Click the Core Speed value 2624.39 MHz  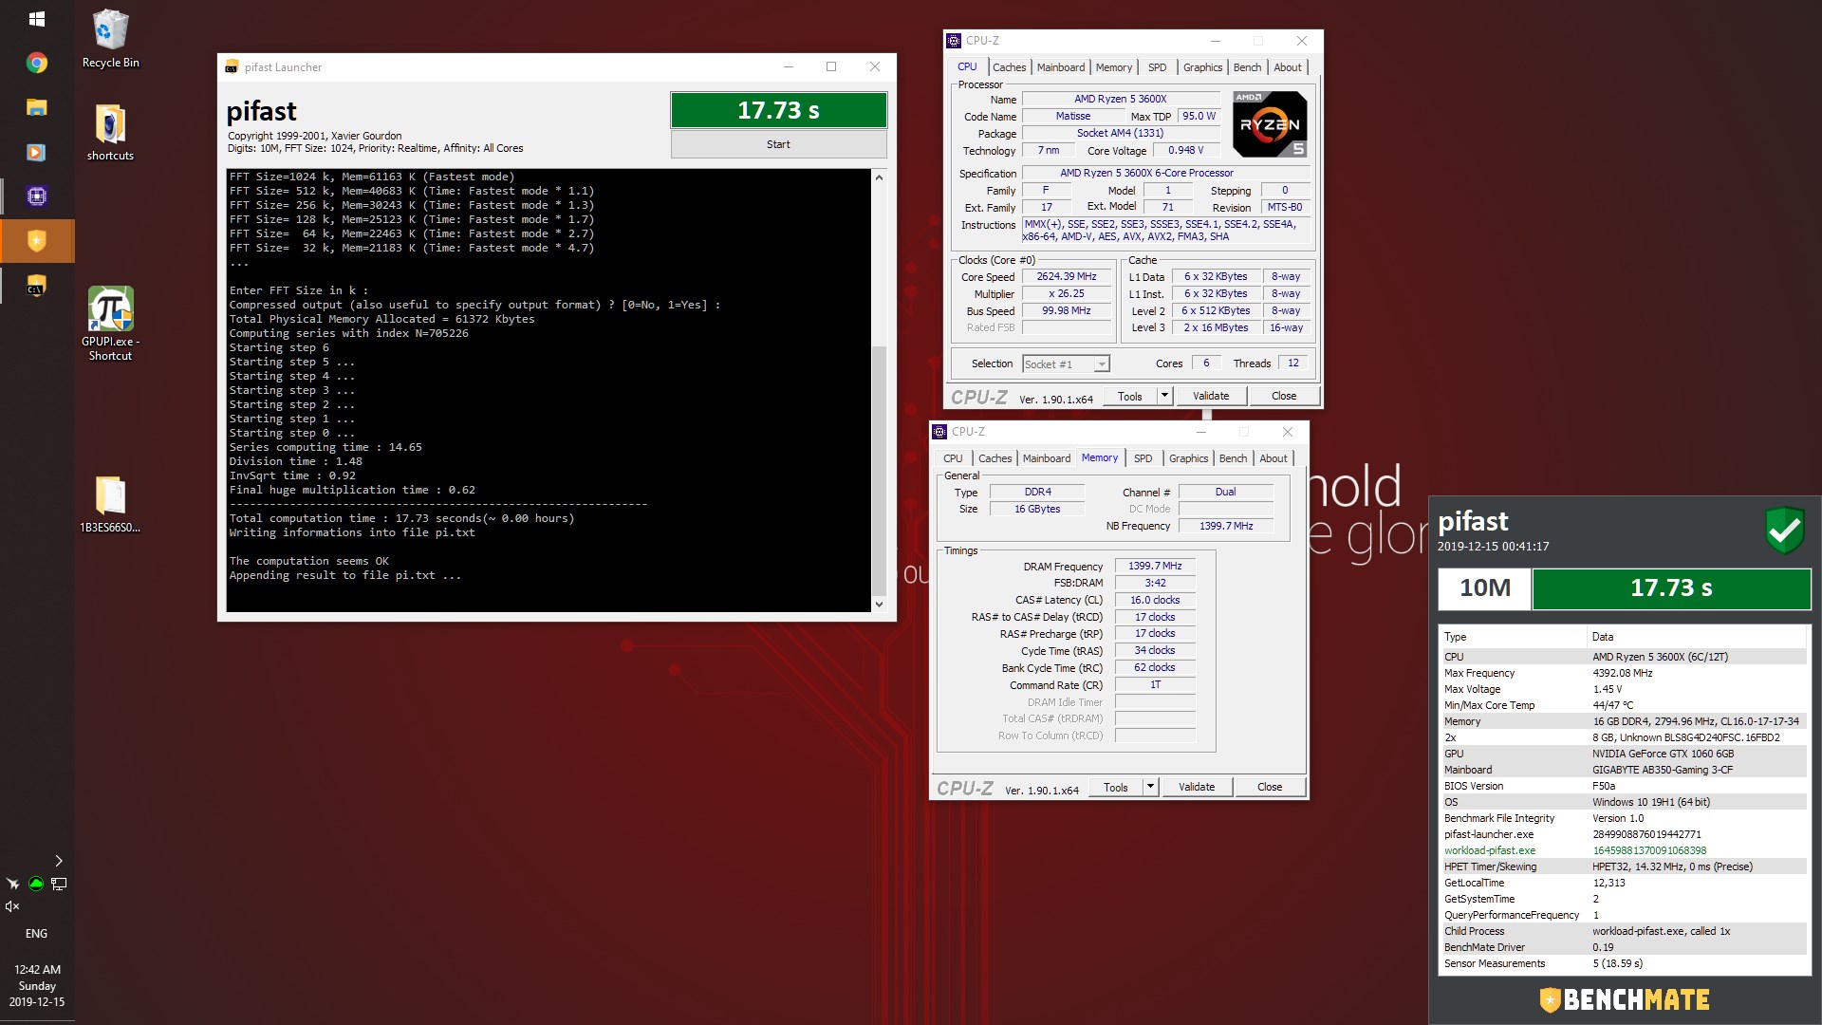(x=1067, y=276)
